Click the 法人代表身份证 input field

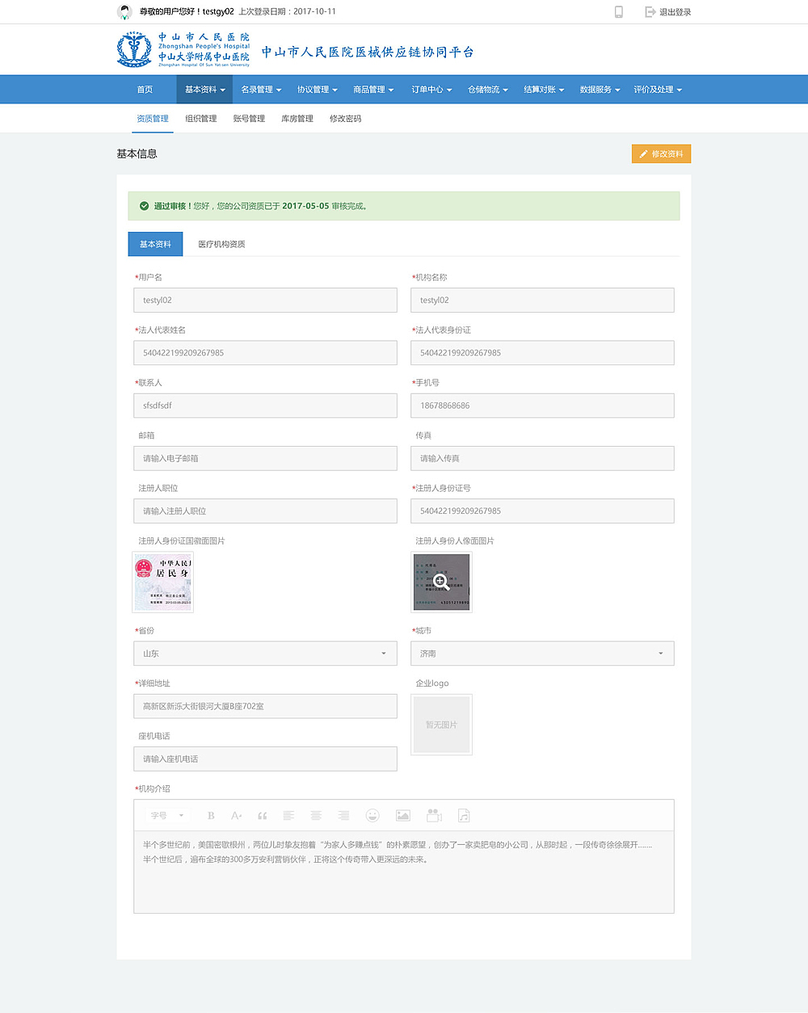pyautogui.click(x=542, y=352)
